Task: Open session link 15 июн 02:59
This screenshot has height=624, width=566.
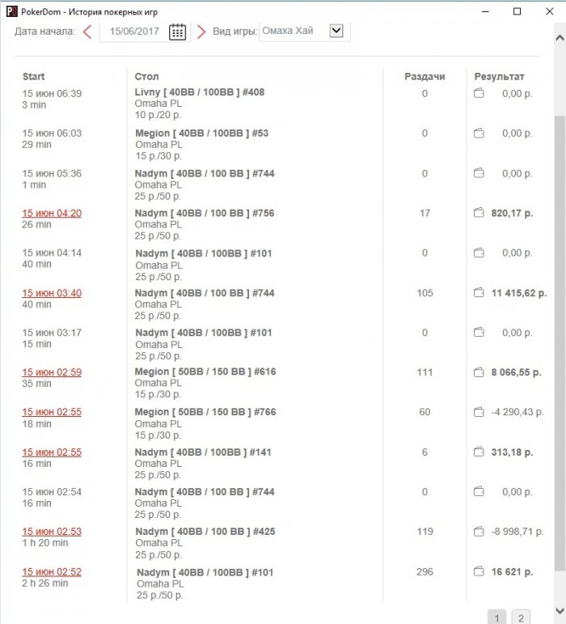Action: point(52,372)
